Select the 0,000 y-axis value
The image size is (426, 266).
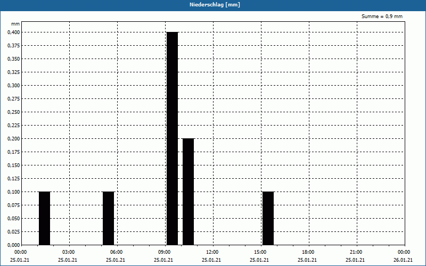pos(14,245)
